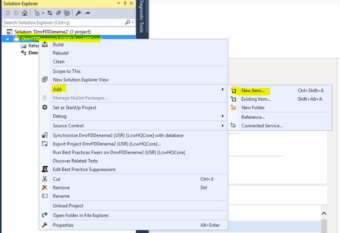
Task: Click the Build icon in context menu
Action: coord(45,45)
